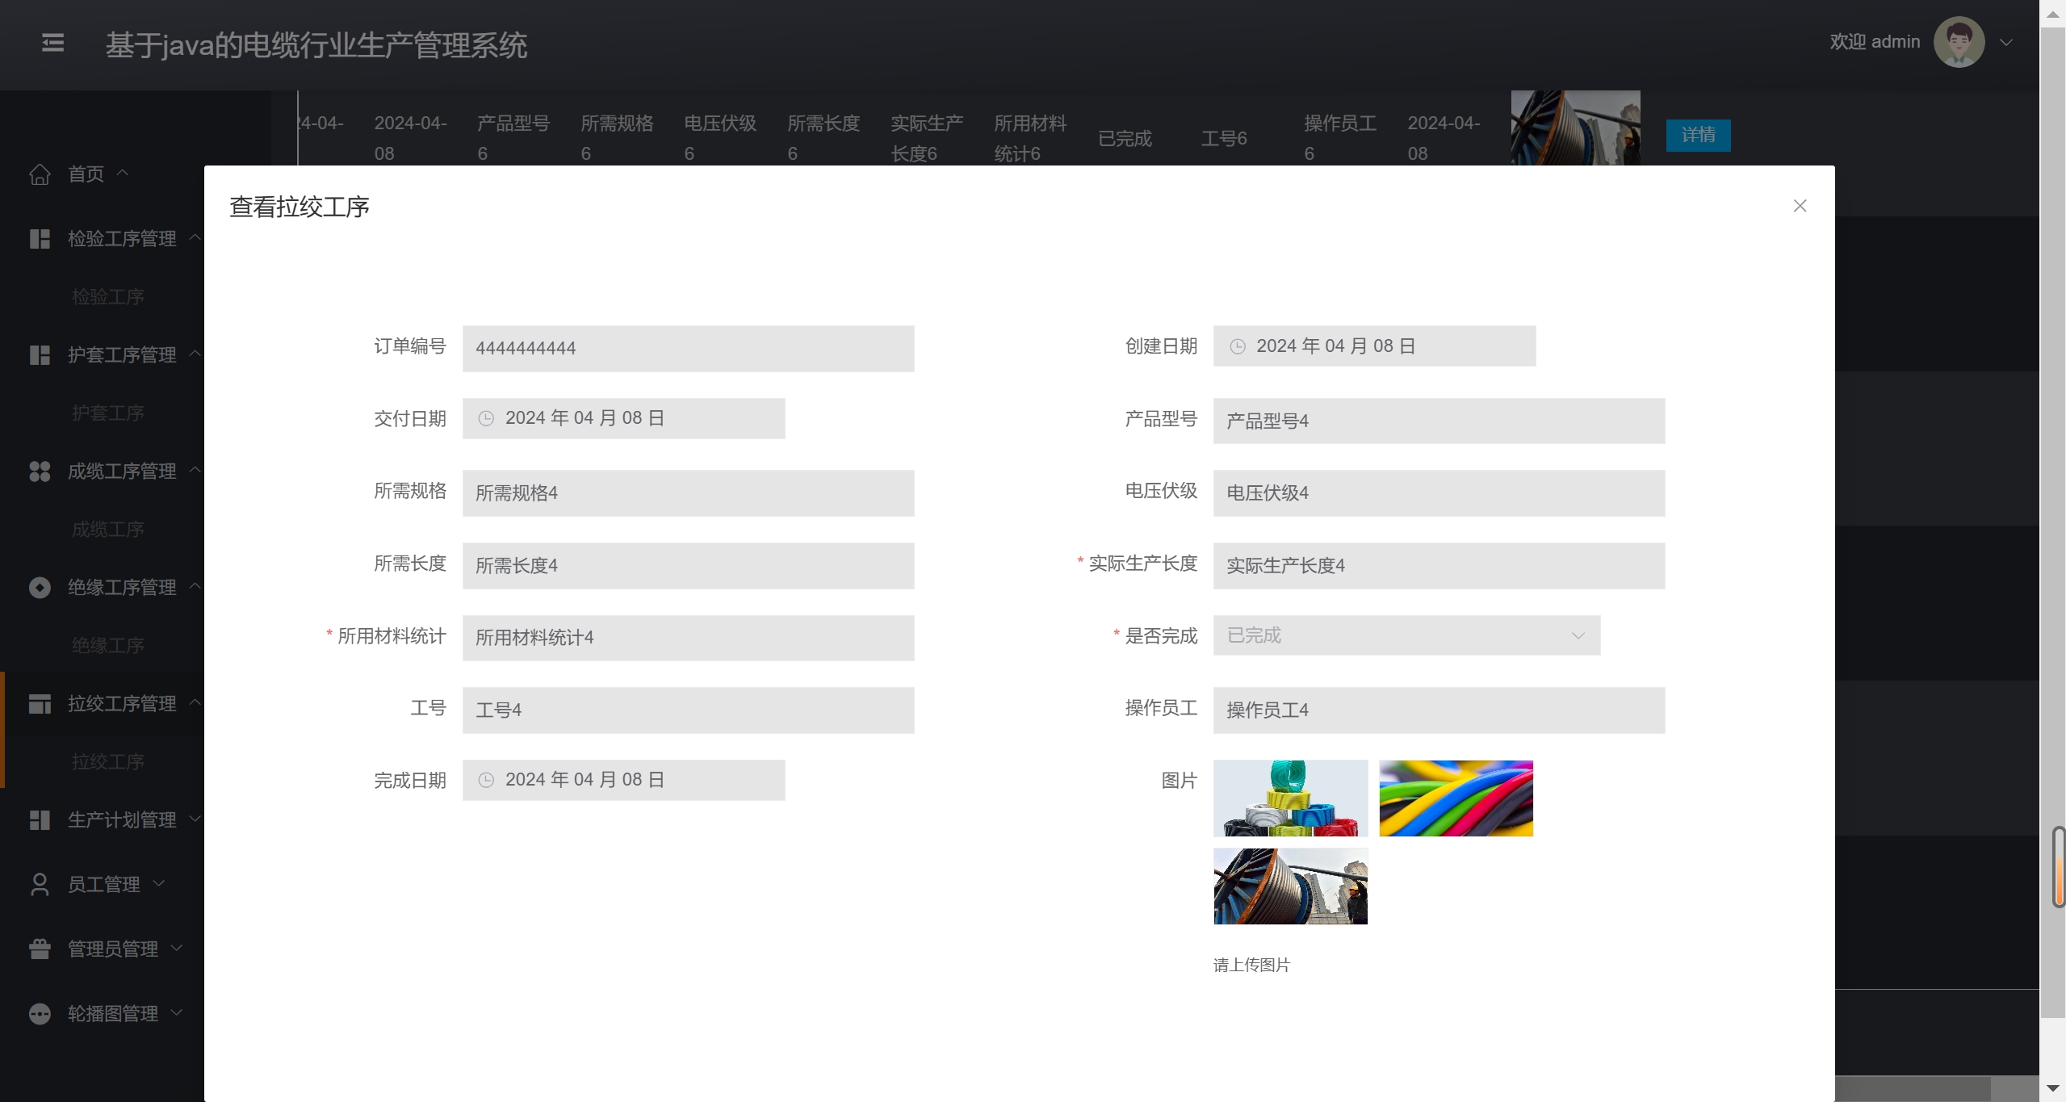Screen dimensions: 2066x1102
Task: Click the browser scrollbar down arrow
Action: pos(2052,1088)
